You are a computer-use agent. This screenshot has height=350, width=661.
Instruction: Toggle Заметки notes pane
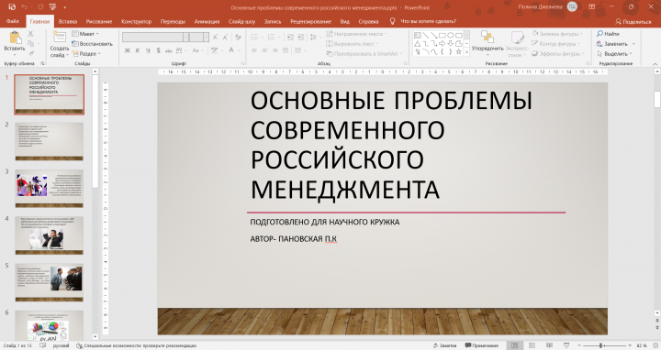(x=444, y=345)
